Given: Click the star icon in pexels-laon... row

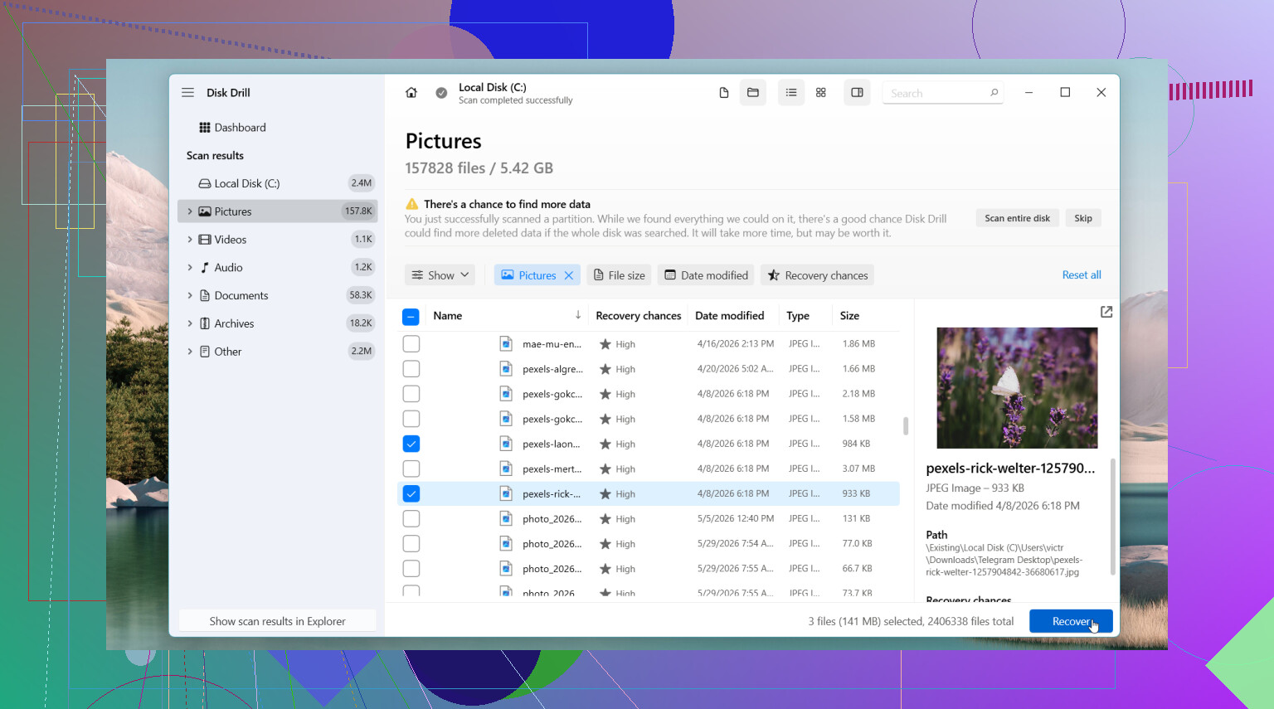Looking at the screenshot, I should pyautogui.click(x=605, y=444).
